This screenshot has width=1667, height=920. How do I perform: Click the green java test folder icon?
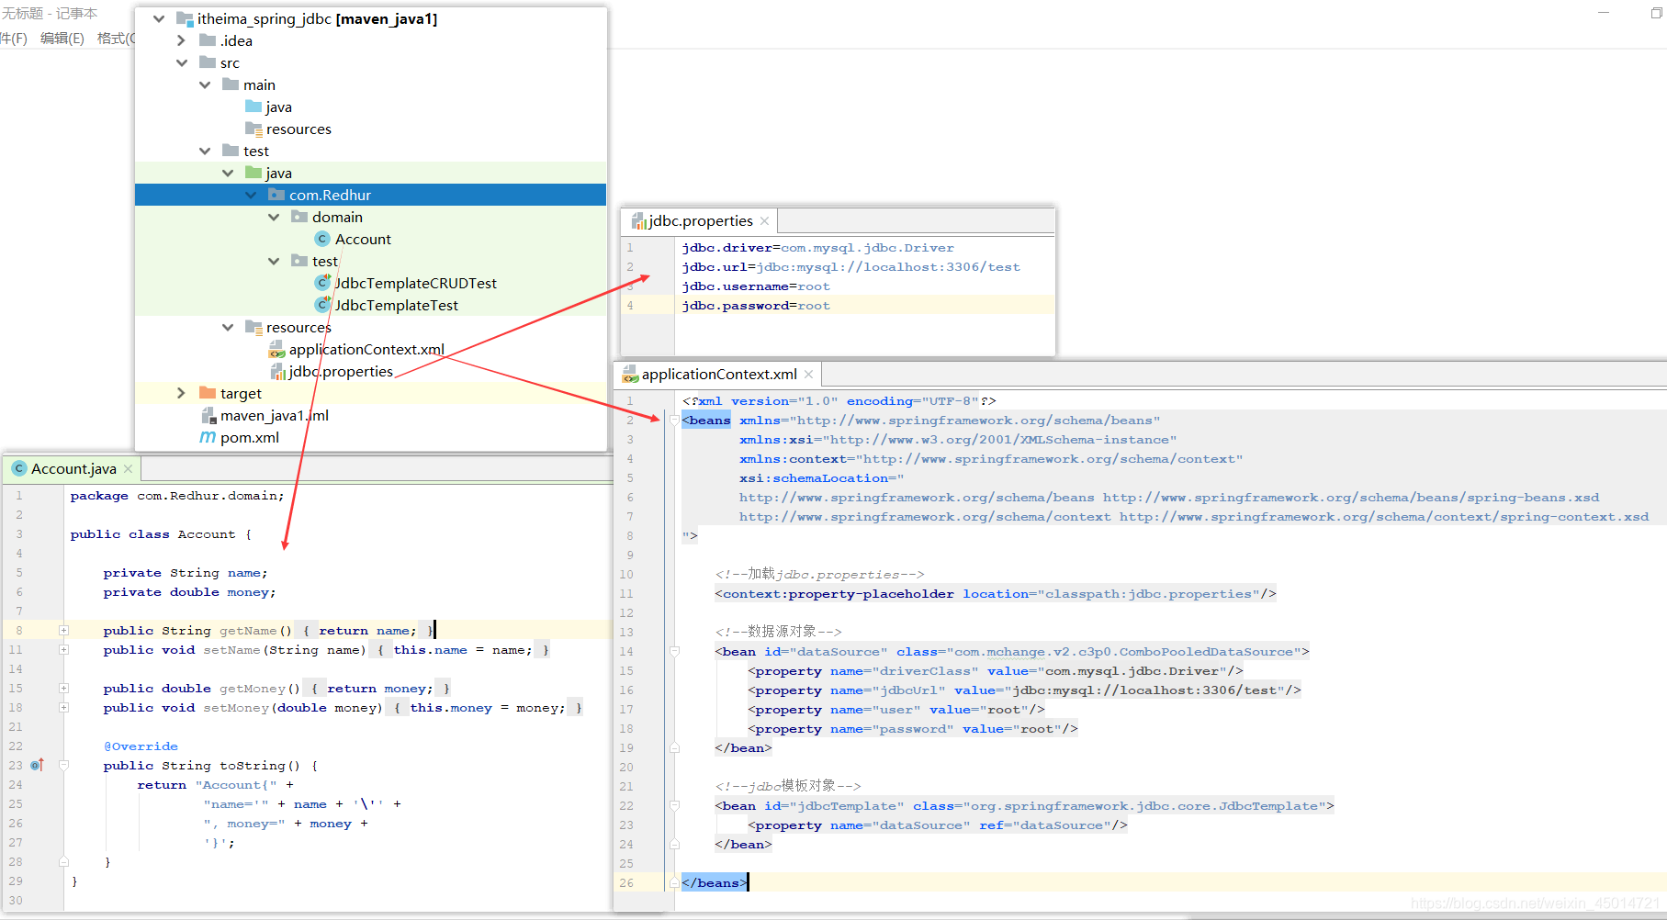click(253, 173)
